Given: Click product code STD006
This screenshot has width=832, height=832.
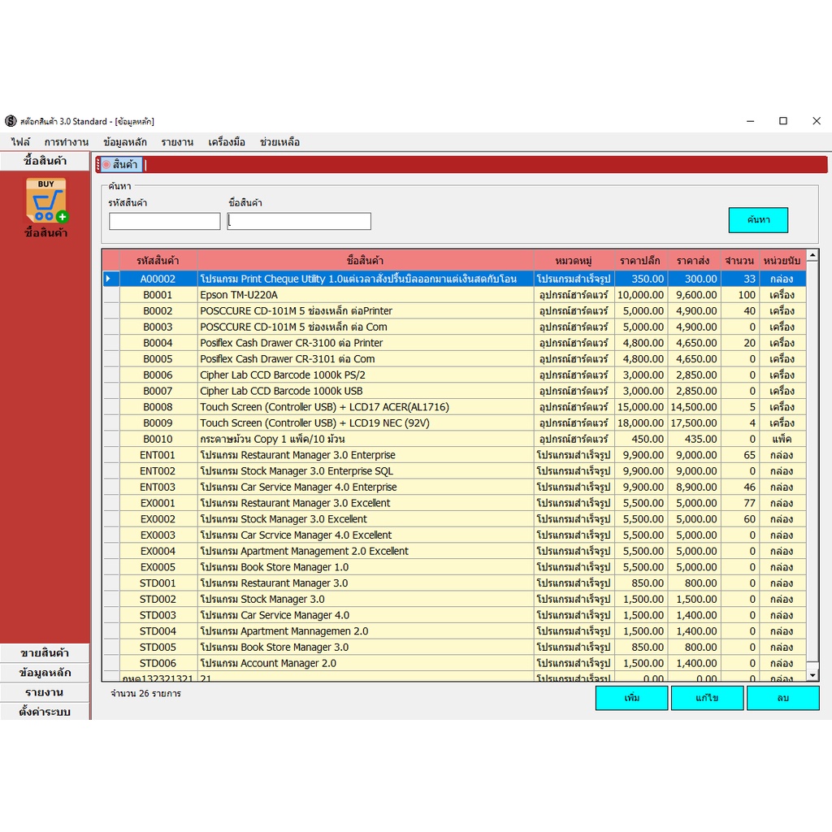Looking at the screenshot, I should 158,663.
